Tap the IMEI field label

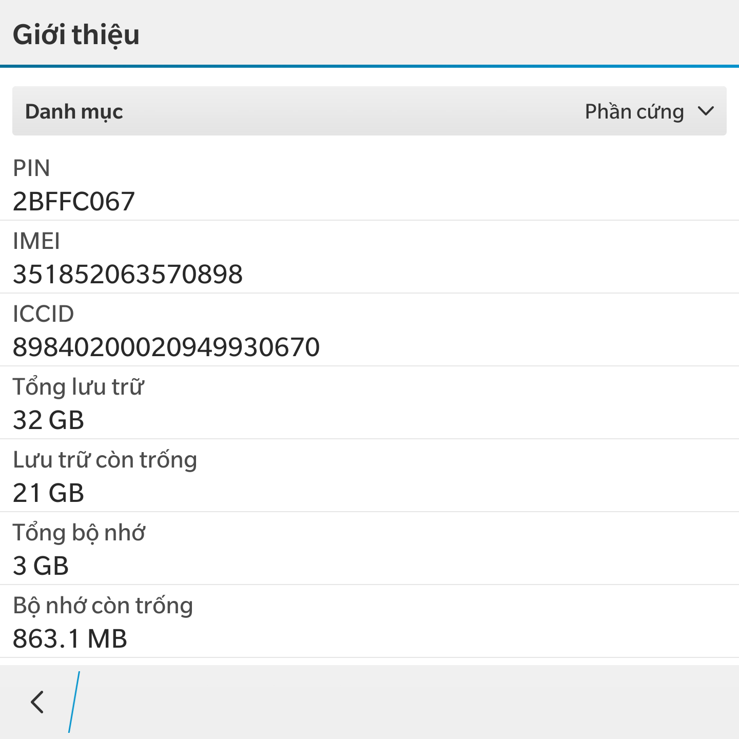tap(36, 241)
